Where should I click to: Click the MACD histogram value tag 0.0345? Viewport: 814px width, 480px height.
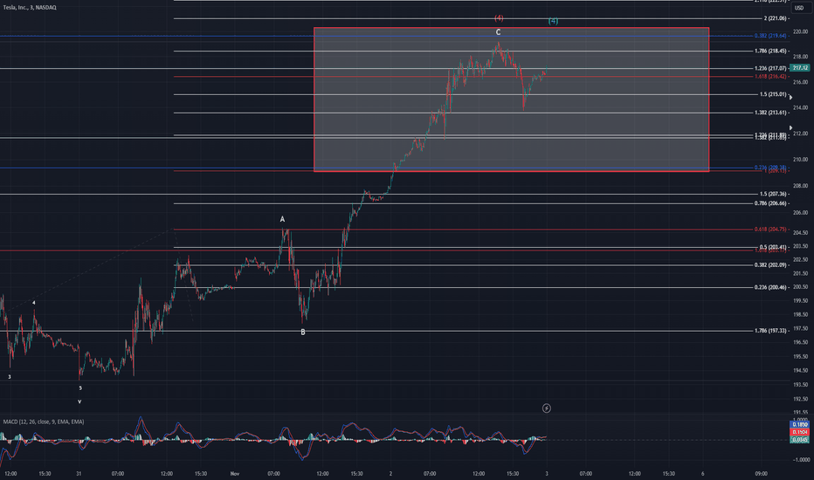click(x=800, y=440)
